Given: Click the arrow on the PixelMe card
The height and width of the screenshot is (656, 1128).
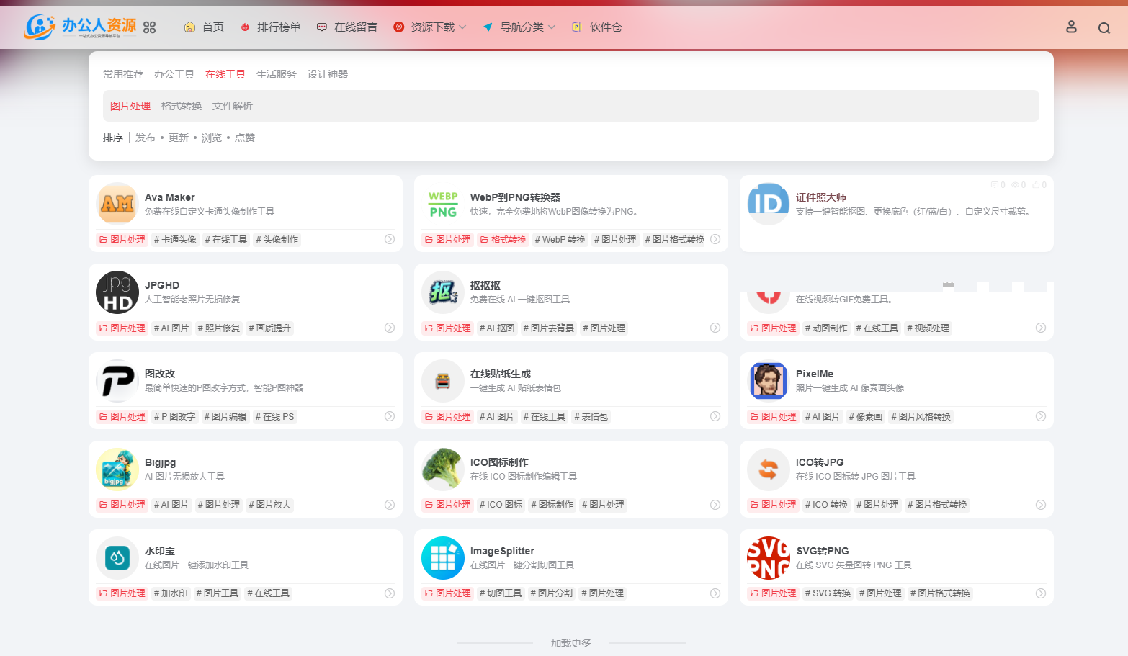Looking at the screenshot, I should [1041, 416].
